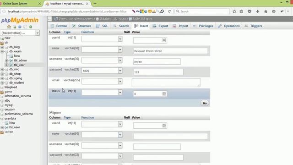
Task: Click the tbl_user table icon under userdata
Action: (6, 127)
